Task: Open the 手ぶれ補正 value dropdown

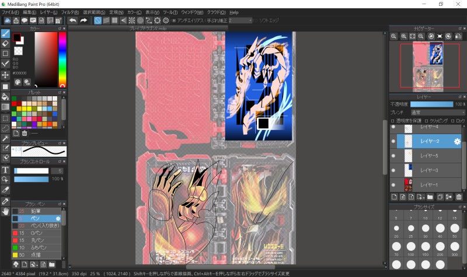Action: (x=241, y=20)
